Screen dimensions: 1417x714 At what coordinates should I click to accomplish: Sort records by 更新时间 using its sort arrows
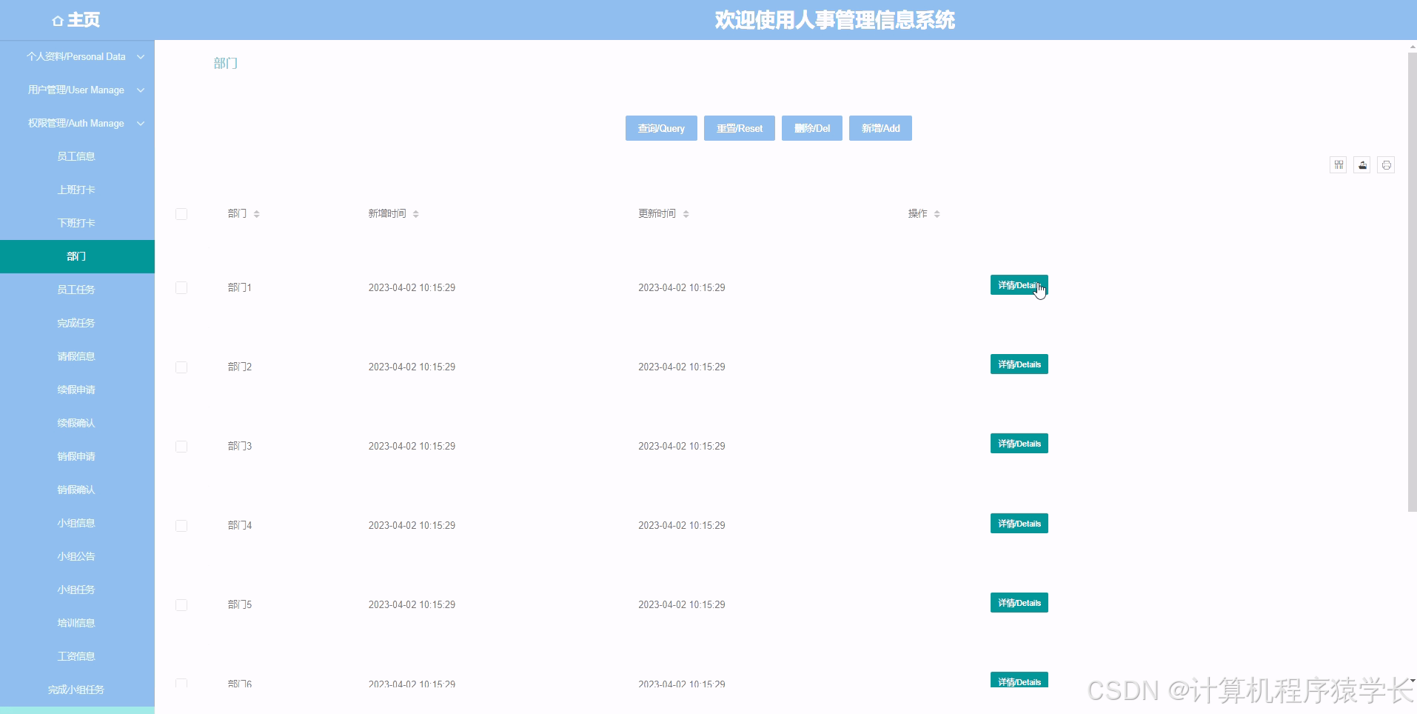point(686,213)
